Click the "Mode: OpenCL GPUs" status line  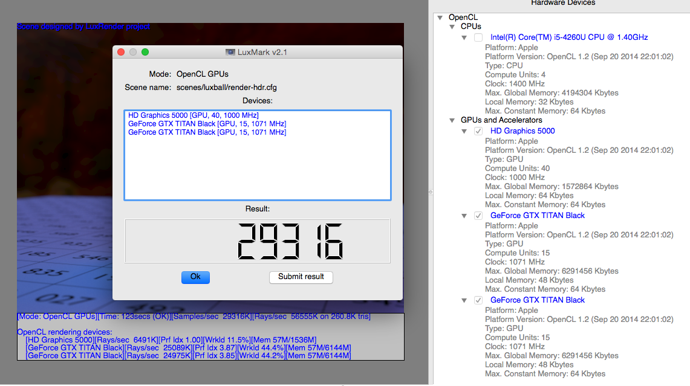click(x=194, y=317)
